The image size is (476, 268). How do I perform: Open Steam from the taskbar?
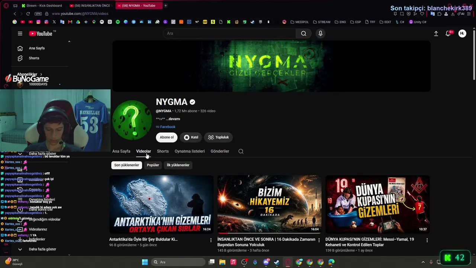pyautogui.click(x=277, y=262)
